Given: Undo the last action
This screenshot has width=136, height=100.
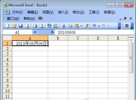Looking at the screenshot, I should 94,26.
